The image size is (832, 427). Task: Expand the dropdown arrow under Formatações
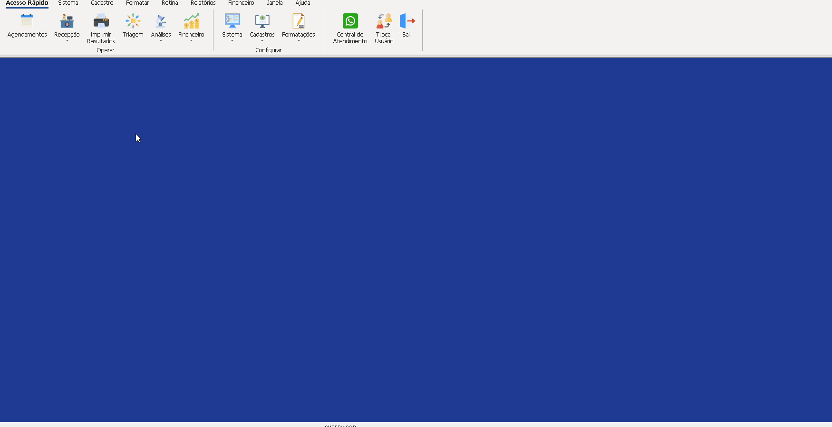(299, 41)
